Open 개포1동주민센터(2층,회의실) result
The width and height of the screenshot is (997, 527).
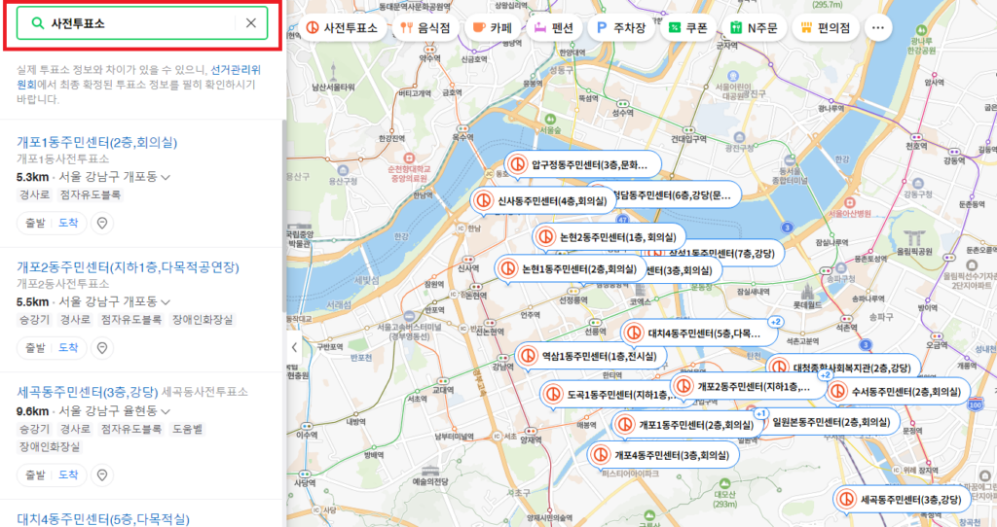[96, 142]
